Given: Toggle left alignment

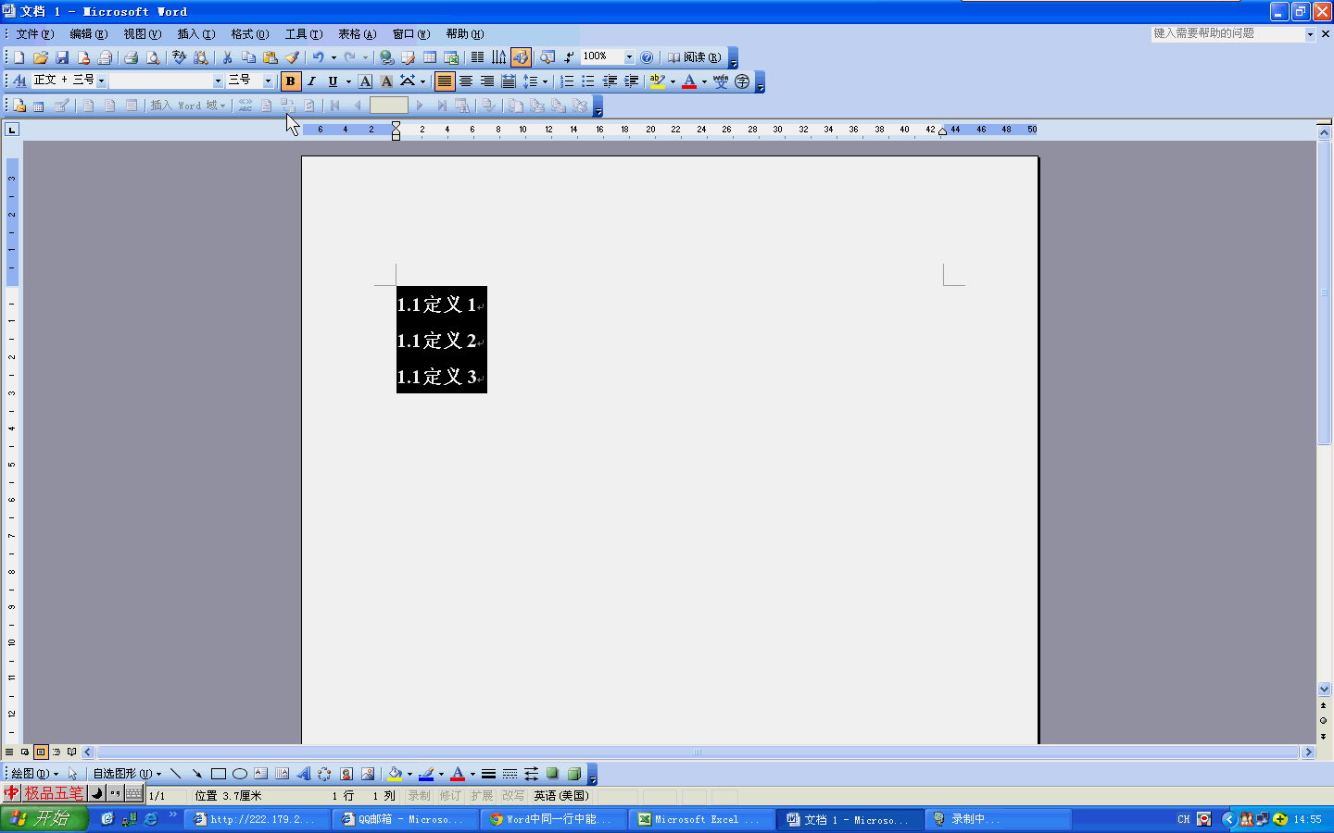Looking at the screenshot, I should [x=445, y=81].
